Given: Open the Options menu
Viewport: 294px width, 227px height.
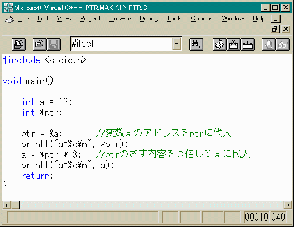Looking at the screenshot, I should [202, 19].
